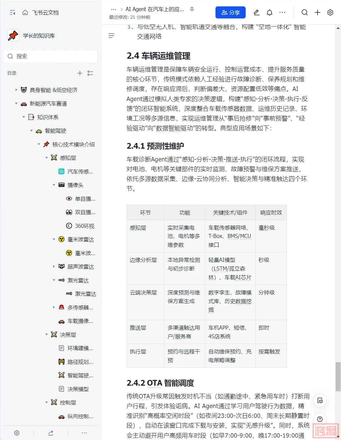
Task: Go to home via house icon
Action: click(x=25, y=12)
